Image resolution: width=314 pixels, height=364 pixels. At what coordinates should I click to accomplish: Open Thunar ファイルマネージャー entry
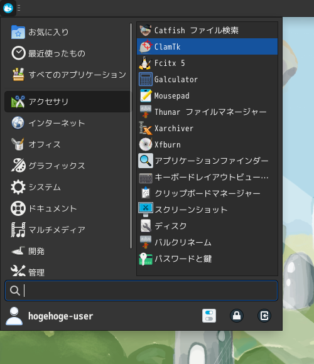(207, 112)
